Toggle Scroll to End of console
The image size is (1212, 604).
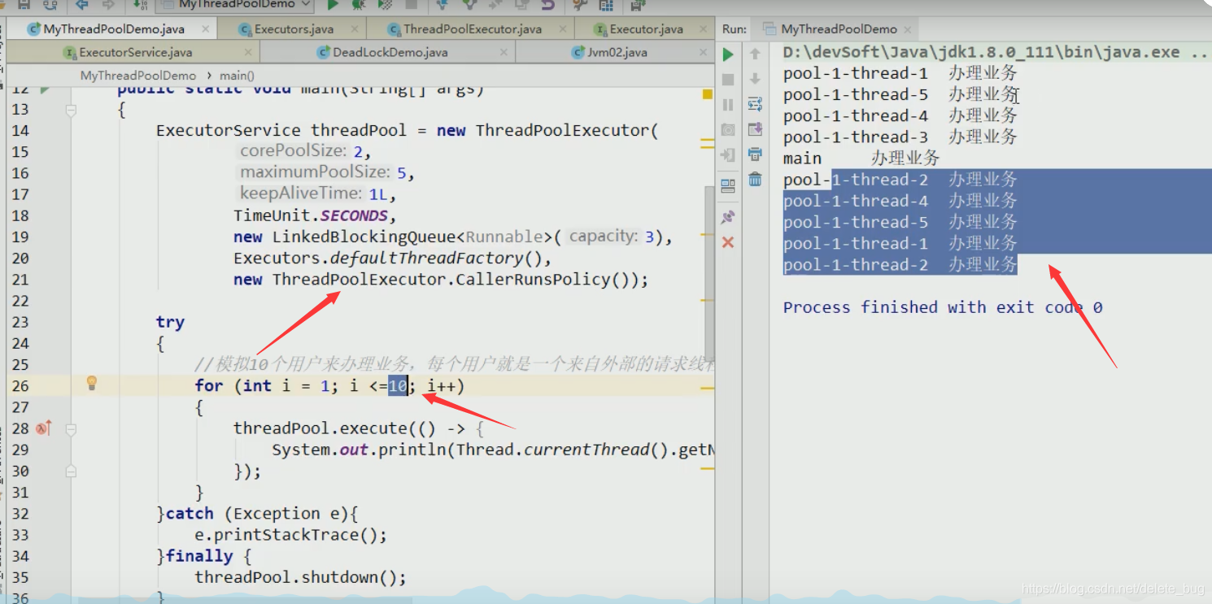[x=755, y=129]
